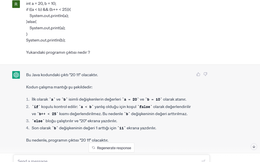Click the concluding line starting "Bu nedenle"
This screenshot has height=162, width=260.
tap(67, 140)
